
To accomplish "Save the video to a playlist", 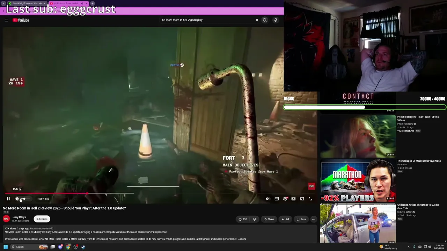I will [301, 219].
